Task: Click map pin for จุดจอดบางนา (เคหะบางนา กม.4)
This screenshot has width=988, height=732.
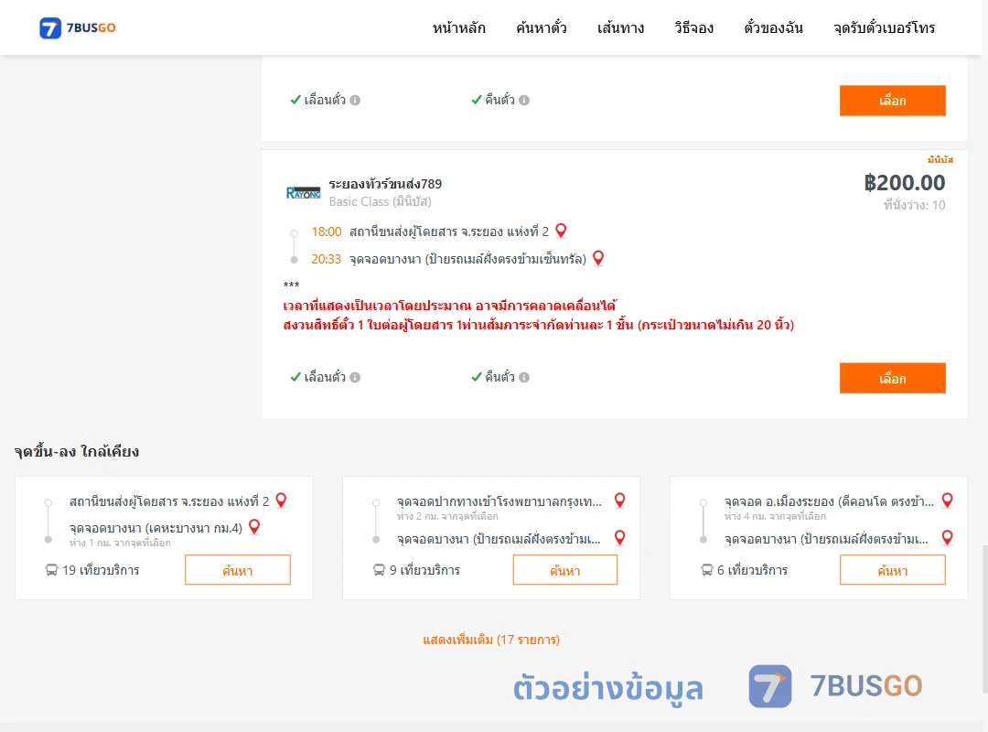Action: point(254,527)
